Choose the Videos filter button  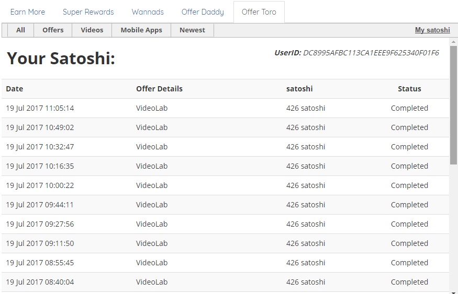coord(92,30)
